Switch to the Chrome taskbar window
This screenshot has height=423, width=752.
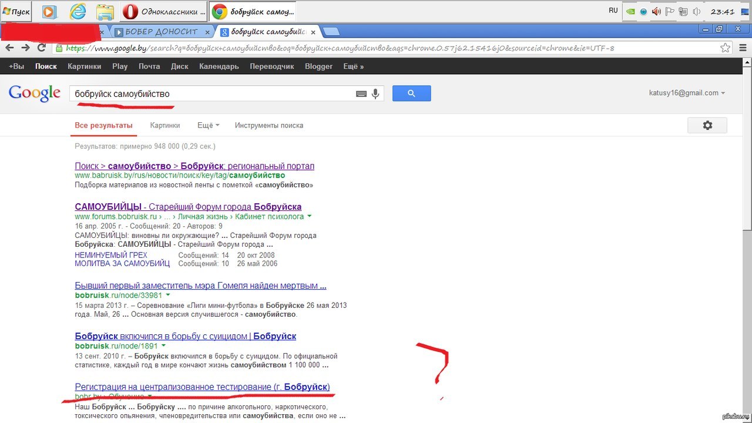253,11
